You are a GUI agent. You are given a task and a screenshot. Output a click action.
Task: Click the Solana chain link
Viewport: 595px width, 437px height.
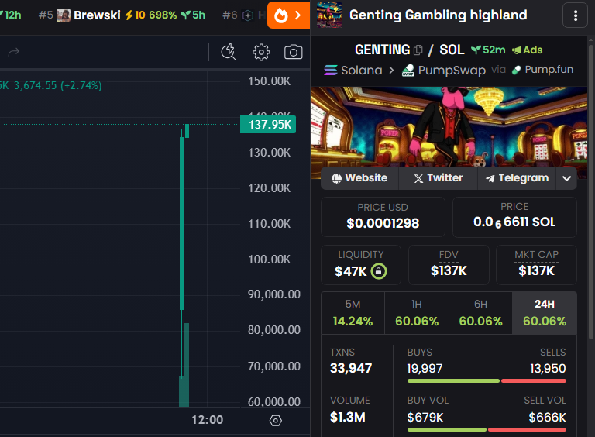point(353,71)
